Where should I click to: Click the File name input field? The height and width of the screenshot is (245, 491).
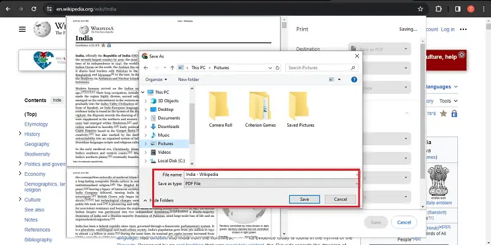pyautogui.click(x=271, y=175)
